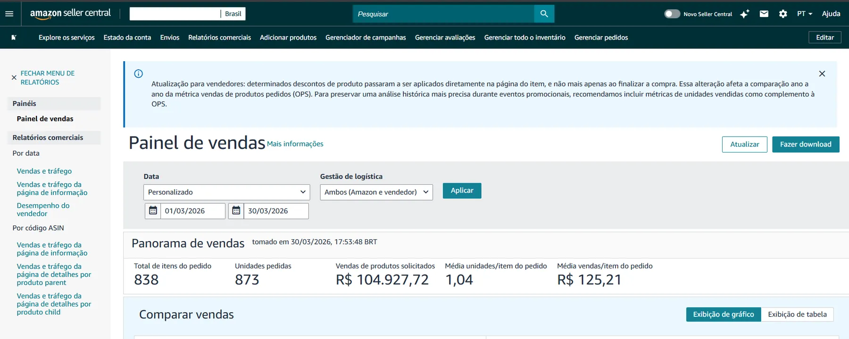This screenshot has height=339, width=849.
Task: Click the search magnifier button
Action: click(544, 14)
